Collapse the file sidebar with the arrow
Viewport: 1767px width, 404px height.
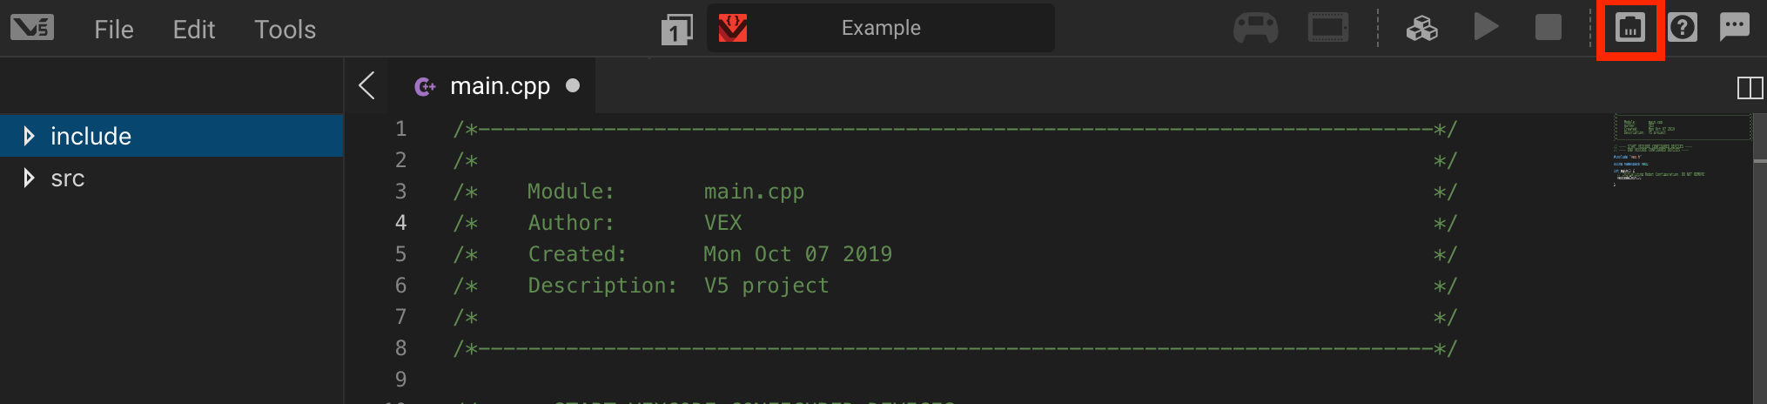coord(367,85)
